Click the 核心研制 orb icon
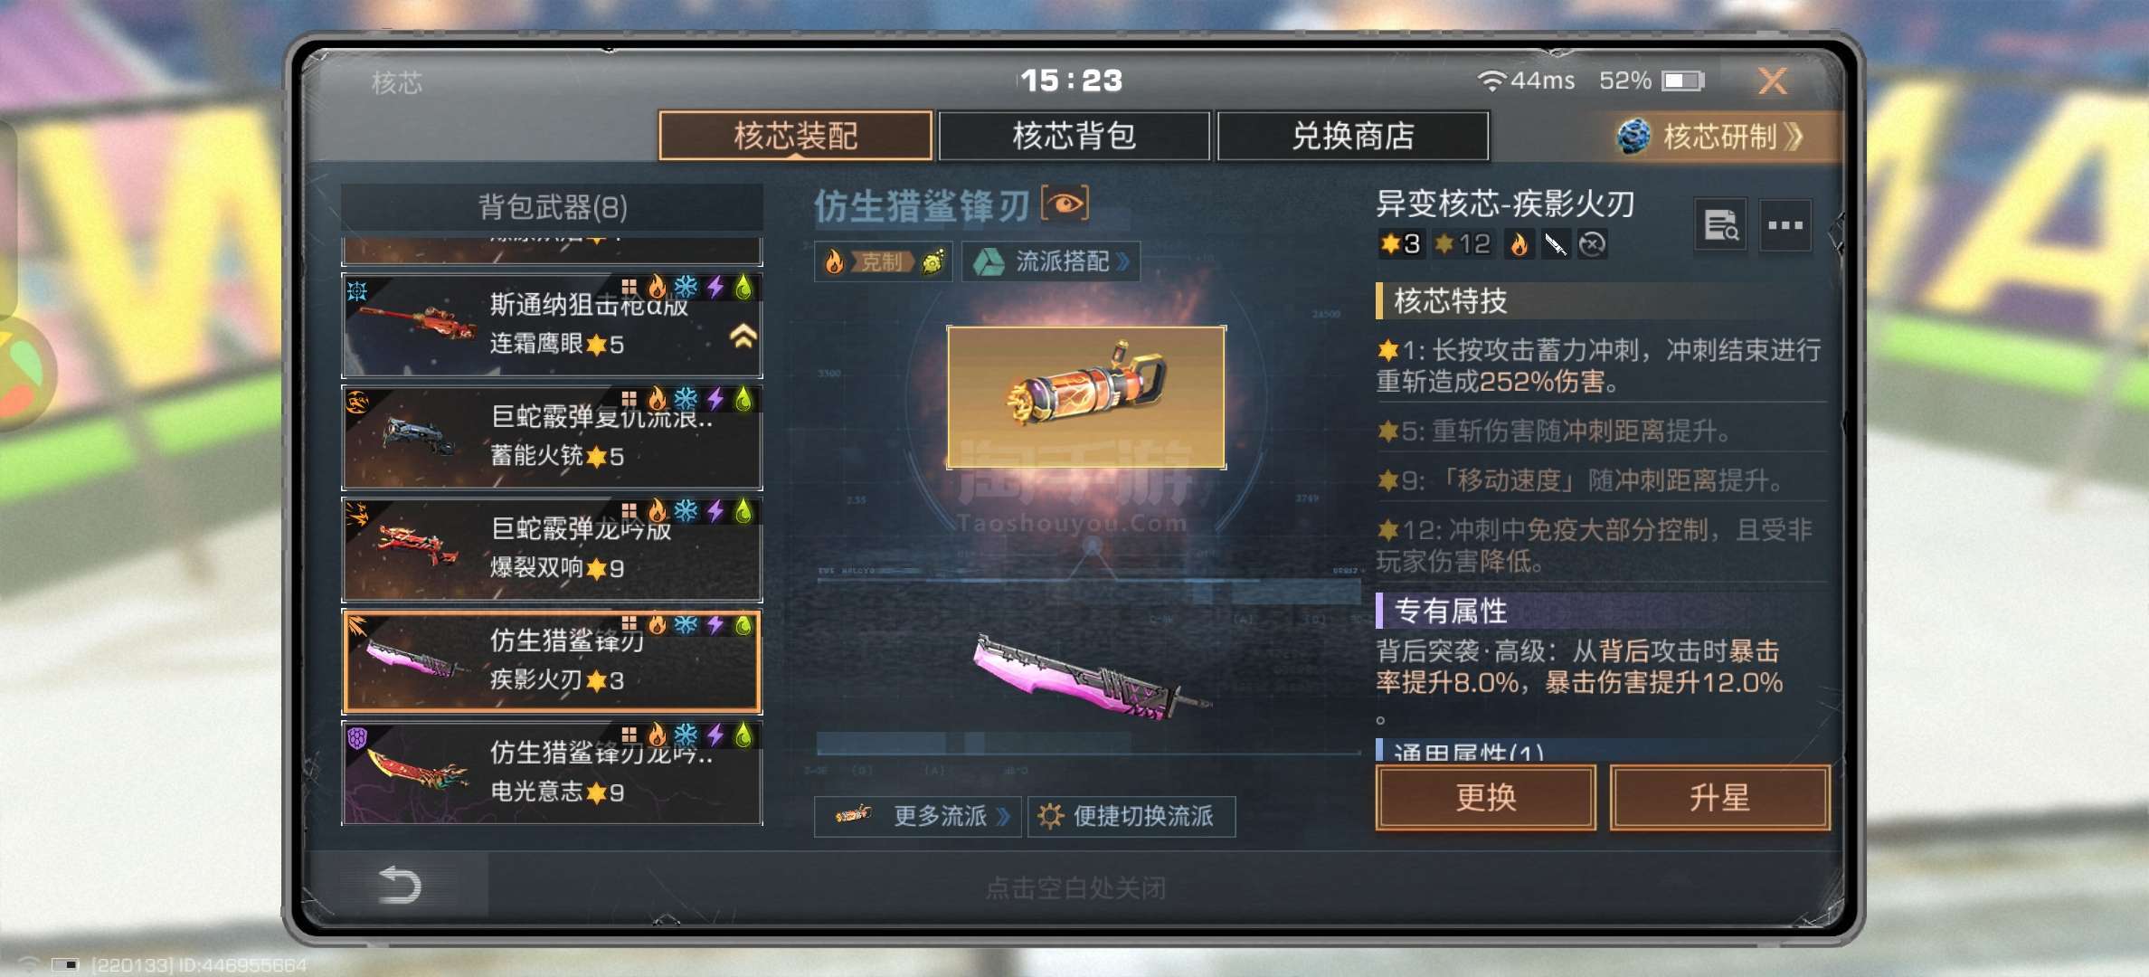Screen dimensions: 2149x977 [1633, 137]
